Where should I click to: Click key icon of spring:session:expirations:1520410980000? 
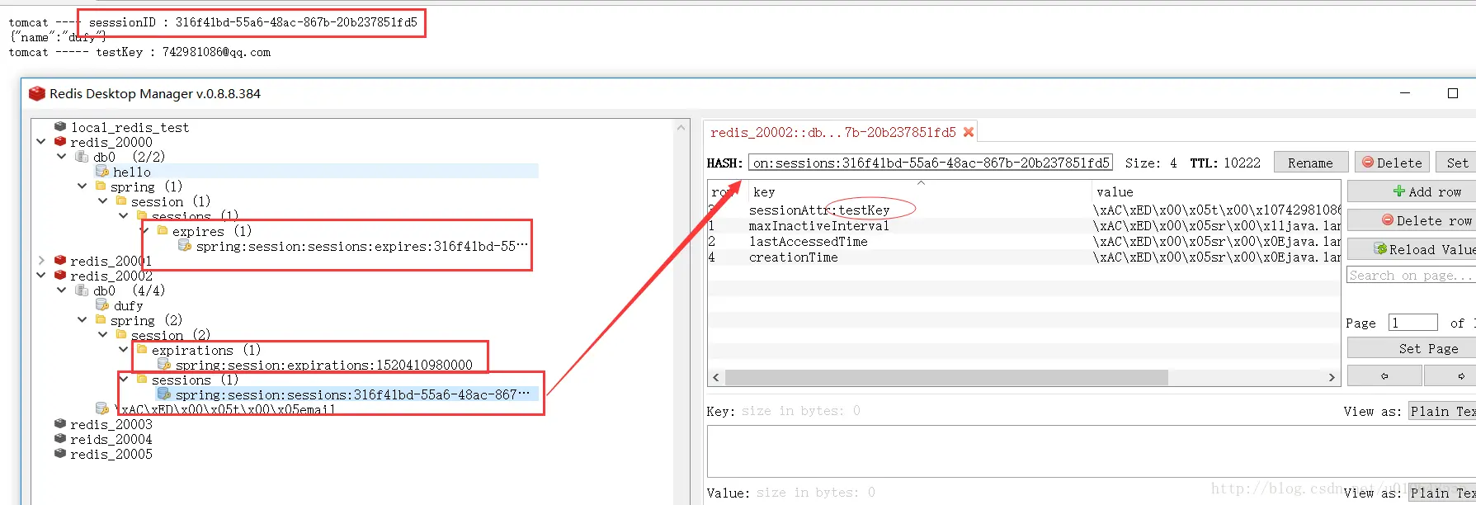[164, 365]
